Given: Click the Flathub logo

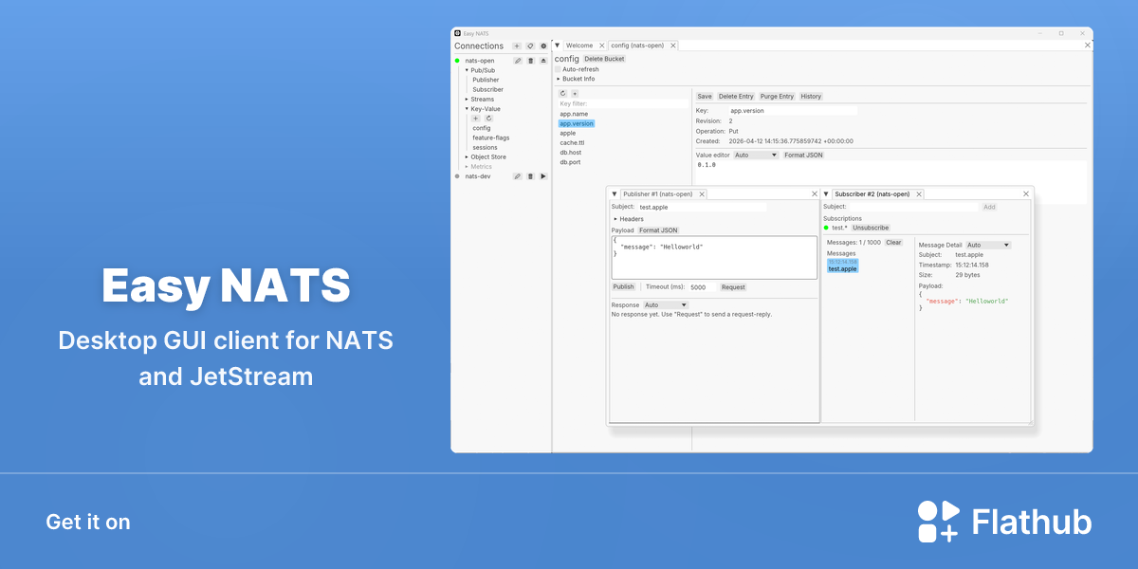Looking at the screenshot, I should (1004, 522).
